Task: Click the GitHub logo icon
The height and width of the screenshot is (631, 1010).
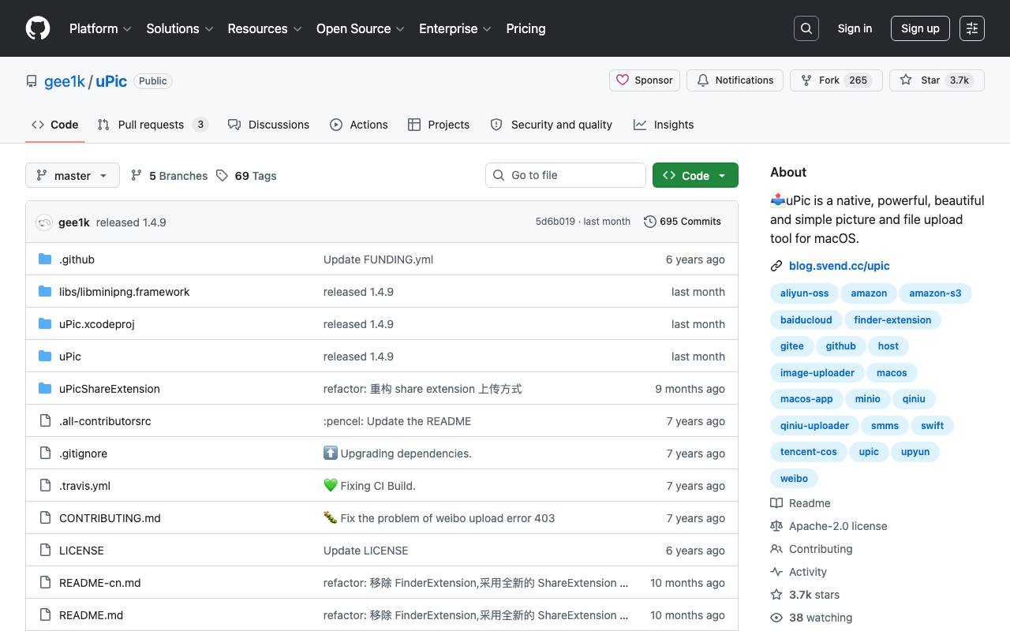Action: pyautogui.click(x=38, y=28)
